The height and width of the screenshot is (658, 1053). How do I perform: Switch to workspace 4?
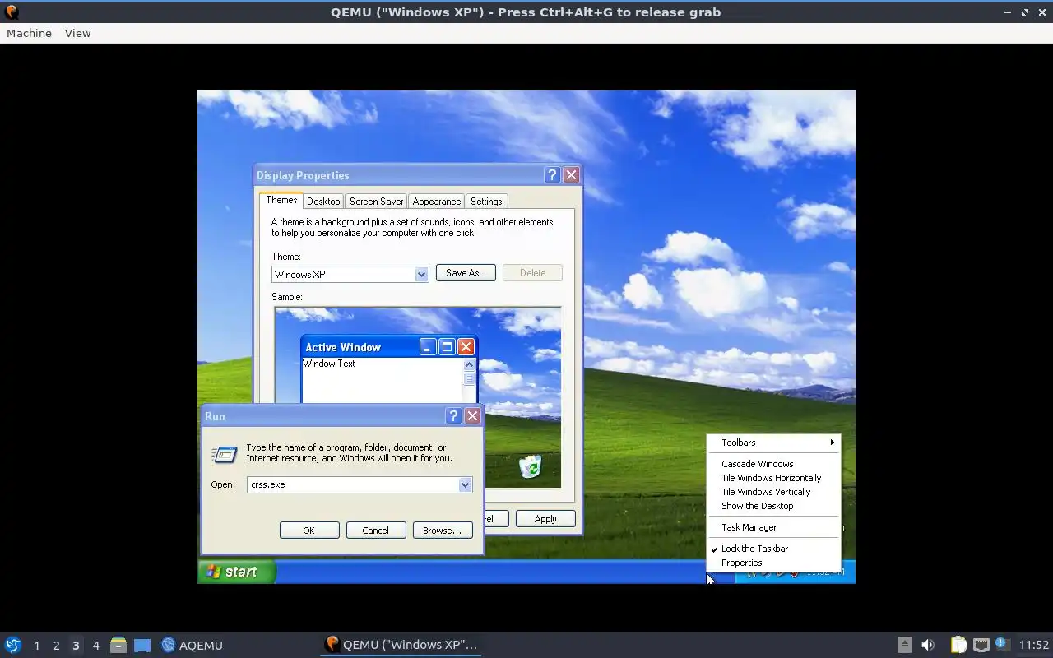coord(95,646)
